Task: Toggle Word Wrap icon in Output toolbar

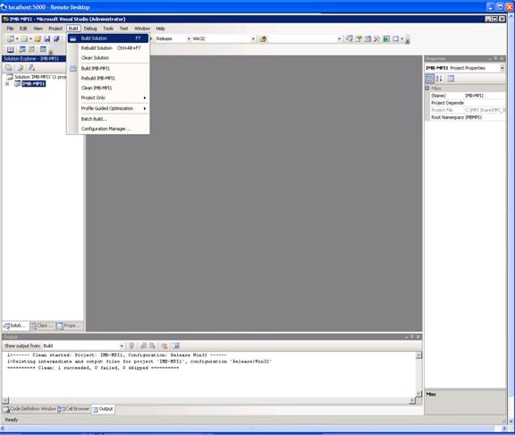Action: 176,346
